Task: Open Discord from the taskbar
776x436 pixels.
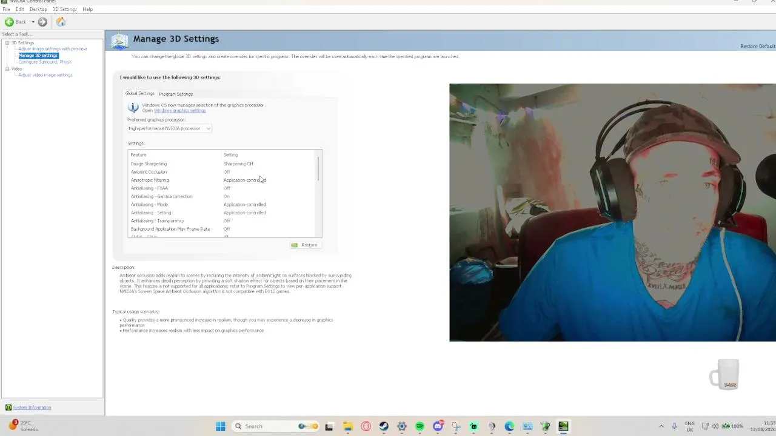Action: (x=438, y=426)
